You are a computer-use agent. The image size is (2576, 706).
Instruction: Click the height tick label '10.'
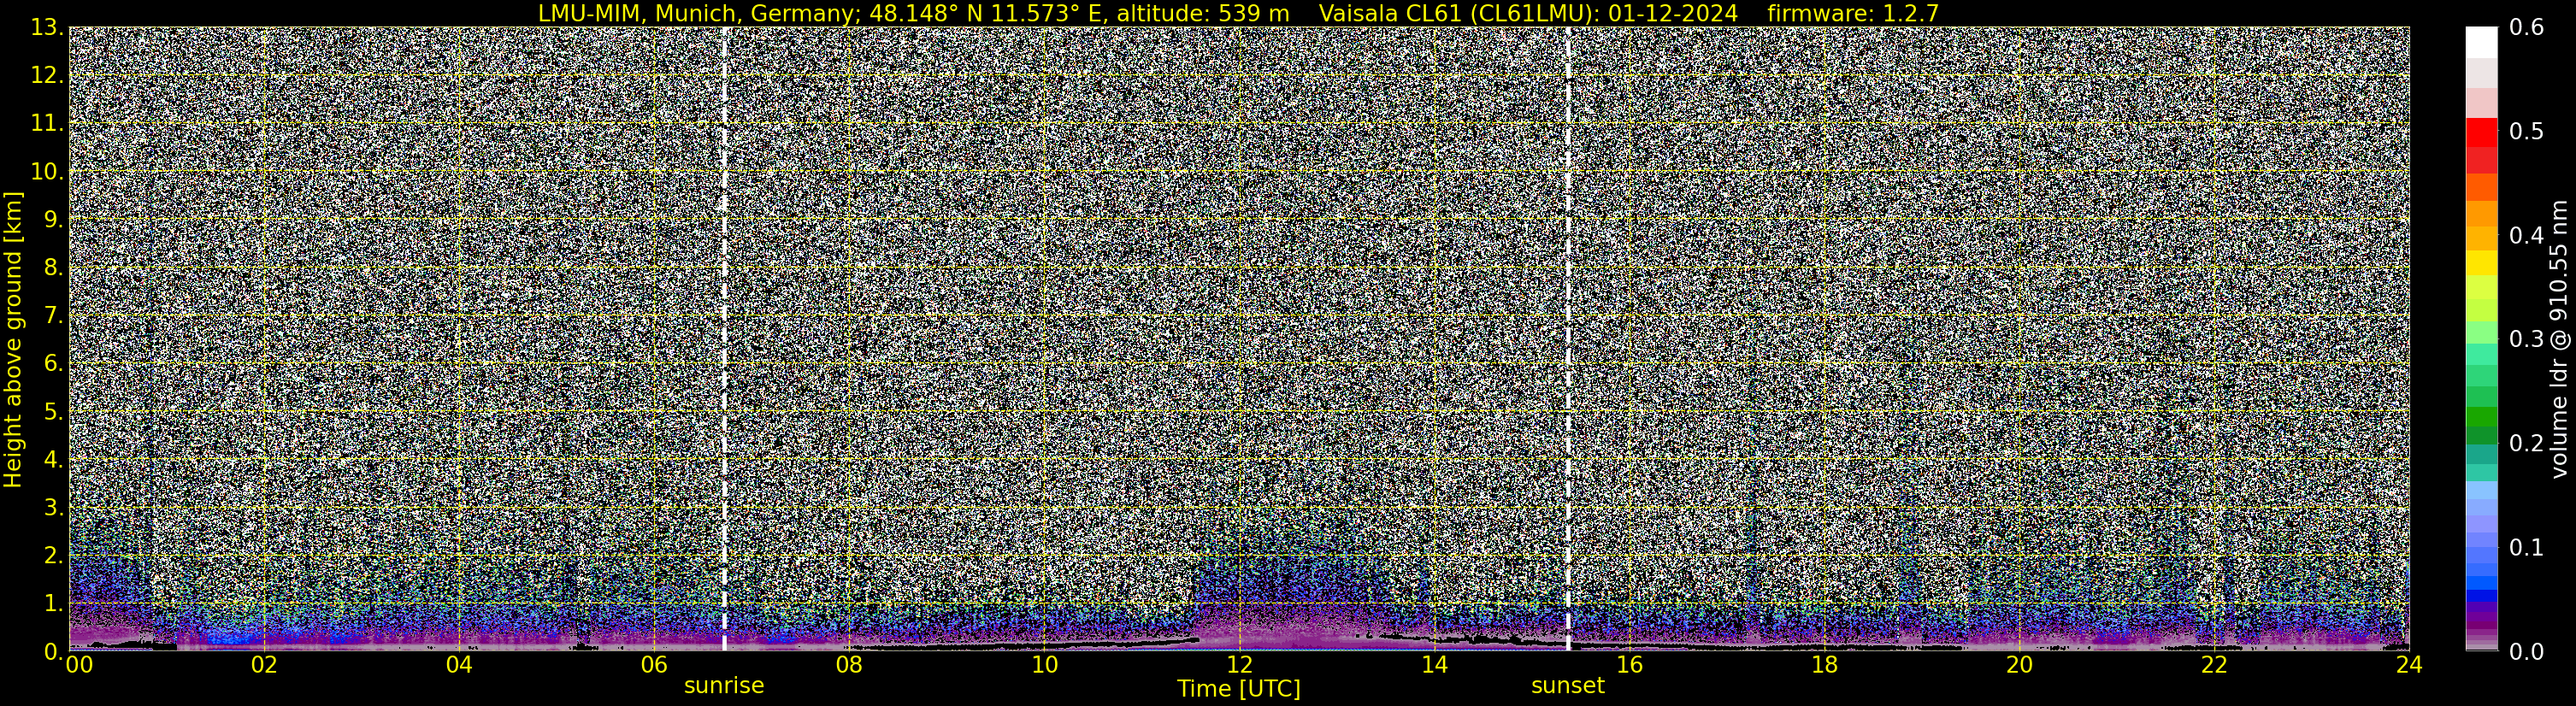tap(47, 172)
